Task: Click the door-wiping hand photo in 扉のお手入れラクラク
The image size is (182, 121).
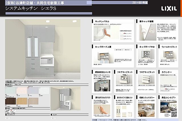Action: [x=102, y=109]
